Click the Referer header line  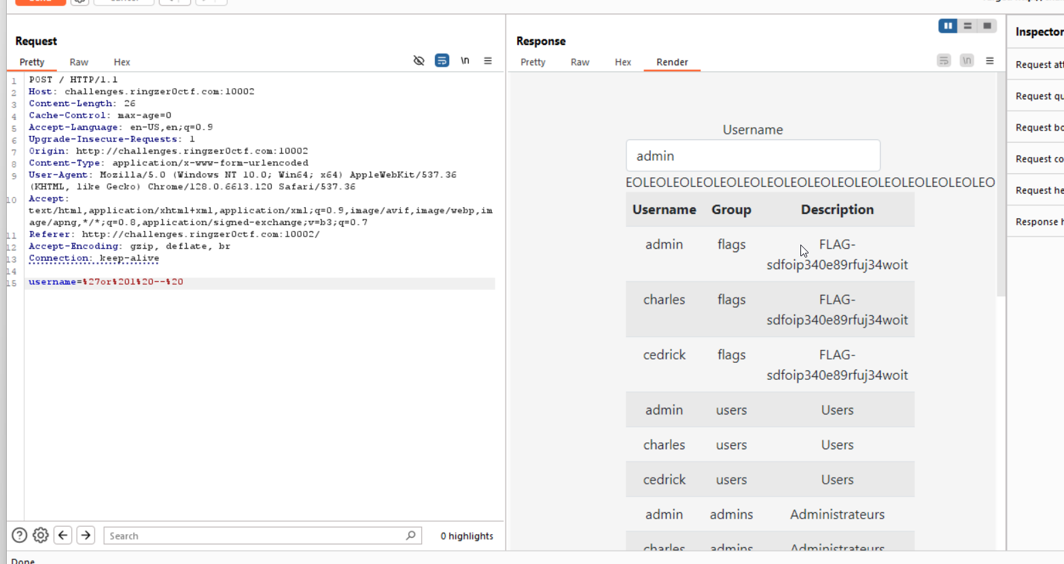tap(174, 234)
